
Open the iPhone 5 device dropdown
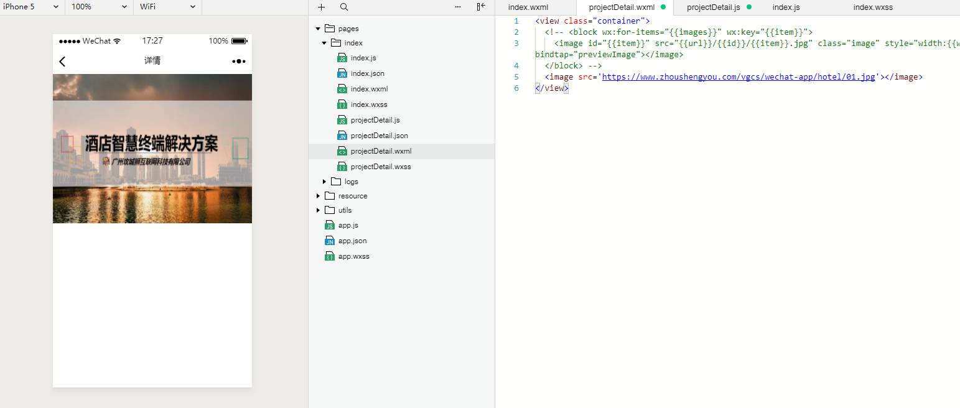pyautogui.click(x=31, y=7)
